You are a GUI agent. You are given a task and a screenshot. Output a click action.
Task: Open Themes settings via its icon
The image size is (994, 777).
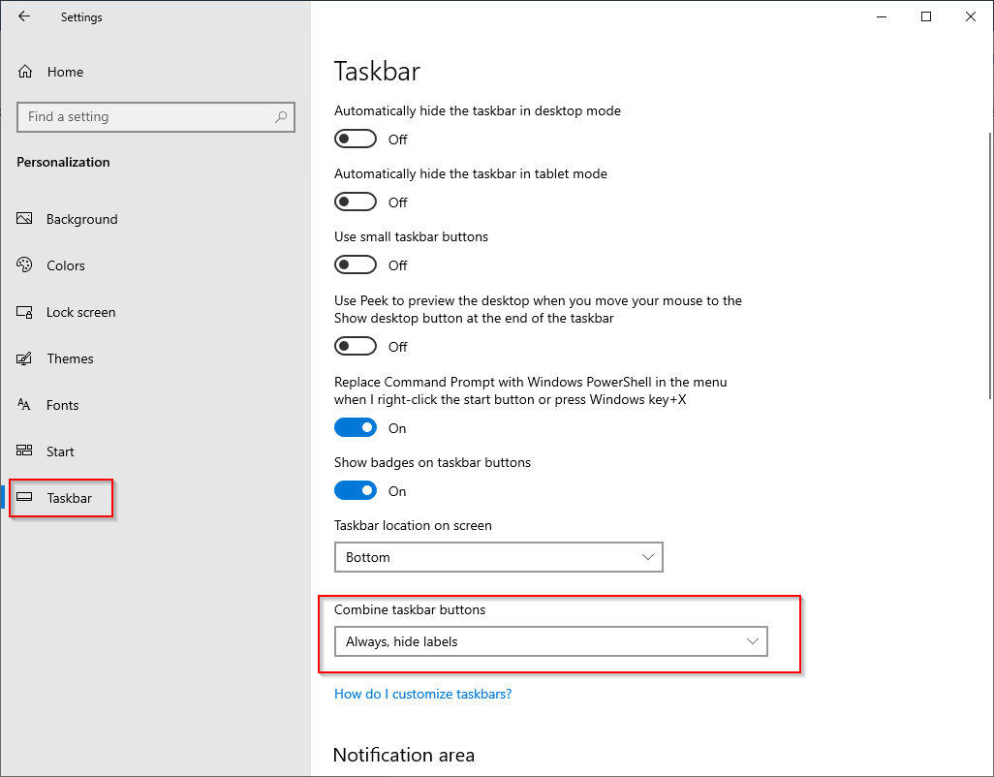(23, 358)
